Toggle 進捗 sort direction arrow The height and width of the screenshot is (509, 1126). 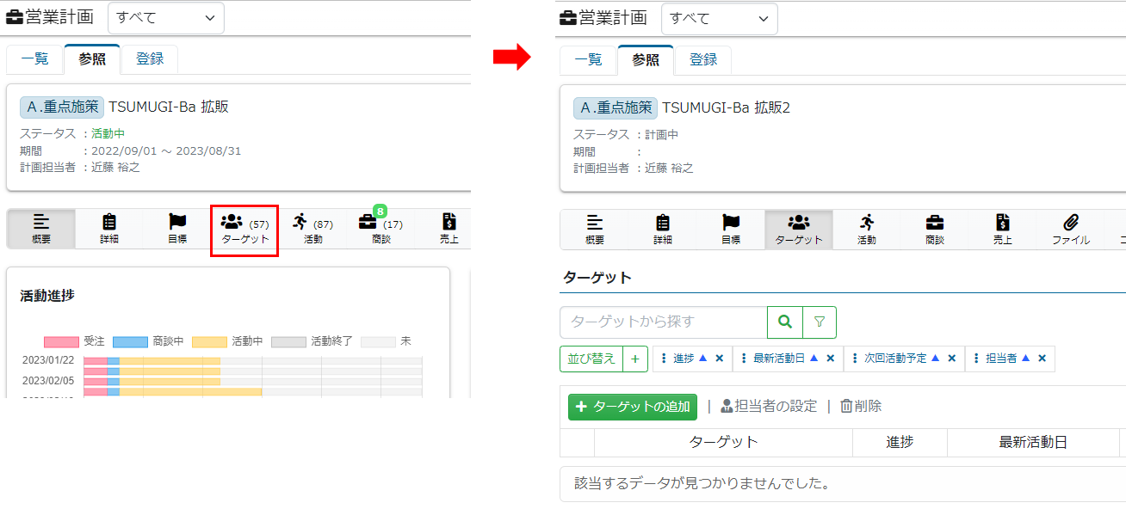pyautogui.click(x=702, y=359)
